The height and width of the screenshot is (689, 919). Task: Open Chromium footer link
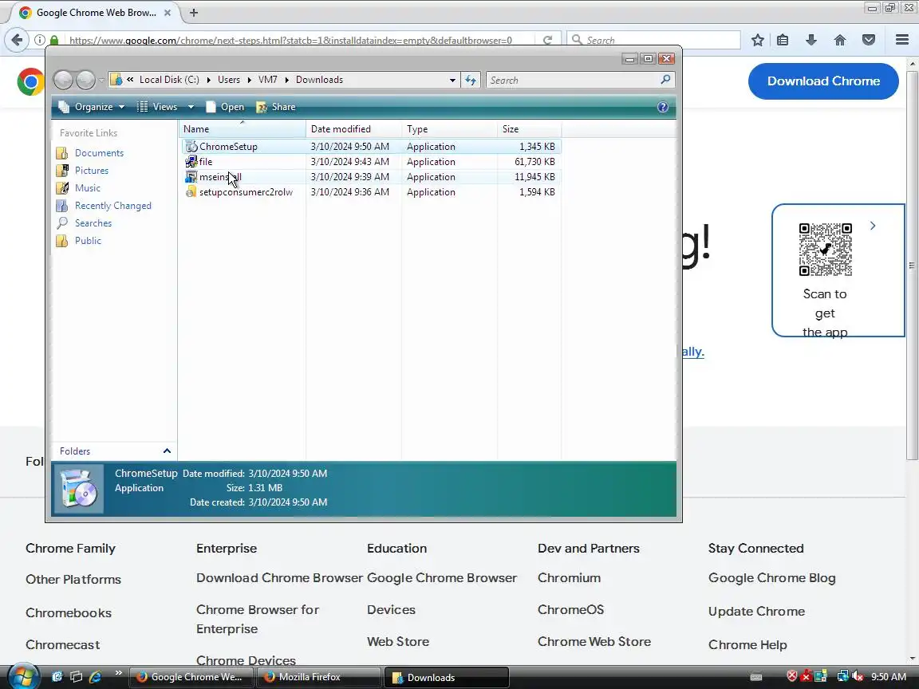[569, 577]
